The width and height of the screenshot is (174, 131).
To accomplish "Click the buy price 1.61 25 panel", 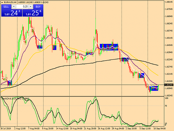I will pos(33,13).
